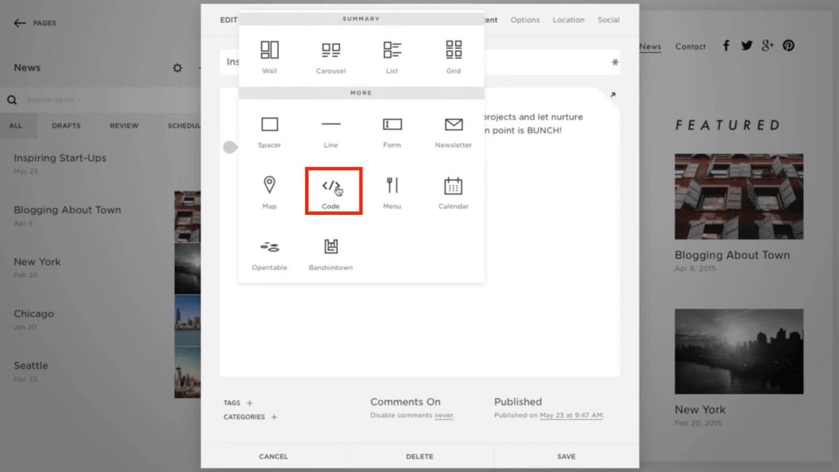
Task: Click the never link to disable comments
Action: (444, 415)
